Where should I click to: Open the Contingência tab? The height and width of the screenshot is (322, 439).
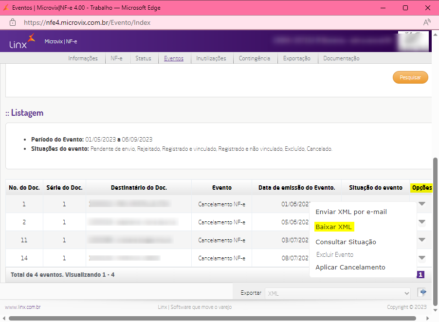(255, 58)
